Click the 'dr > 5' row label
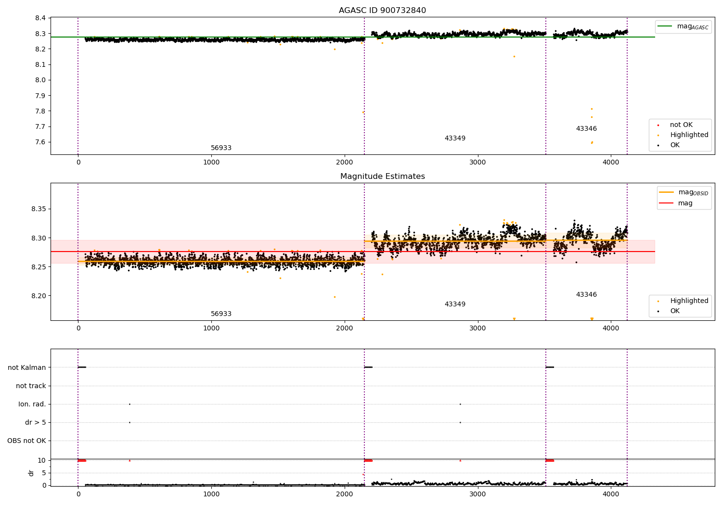This screenshot has width=722, height=505. pos(36,422)
